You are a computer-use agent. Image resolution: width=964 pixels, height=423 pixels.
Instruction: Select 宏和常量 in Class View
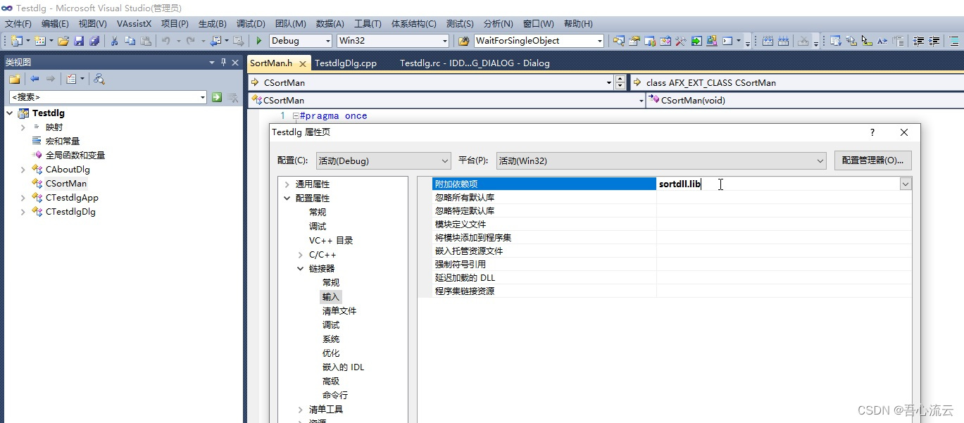click(x=63, y=141)
